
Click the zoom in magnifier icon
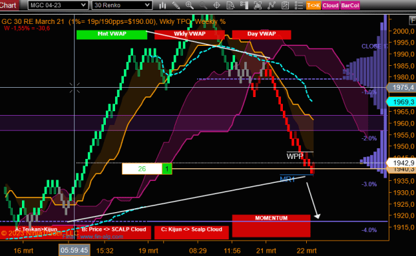click(190, 5)
